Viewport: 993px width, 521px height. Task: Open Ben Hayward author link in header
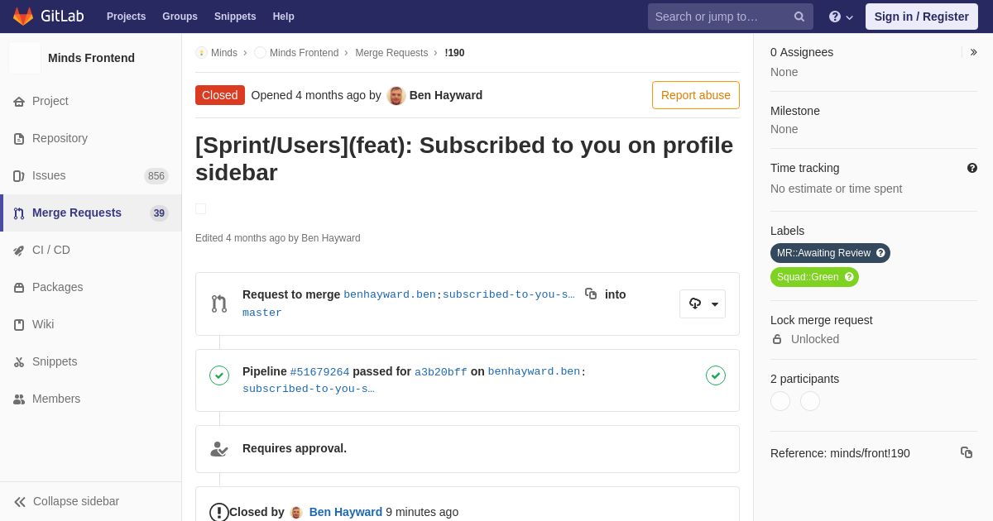tap(446, 95)
